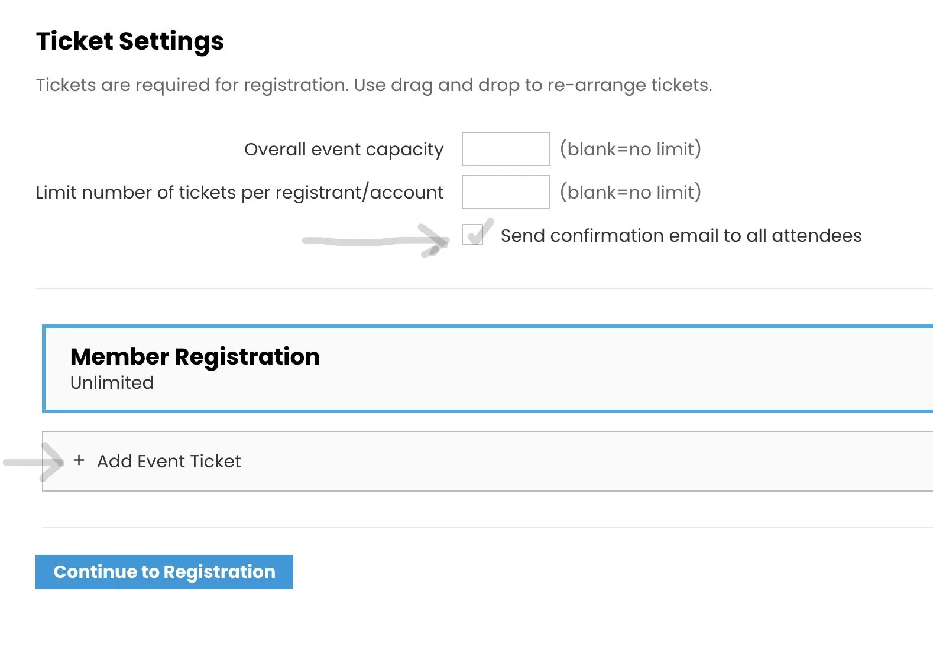933x653 pixels.
Task: Click the plus icon beside Add Event Ticket
Action: pyautogui.click(x=79, y=460)
